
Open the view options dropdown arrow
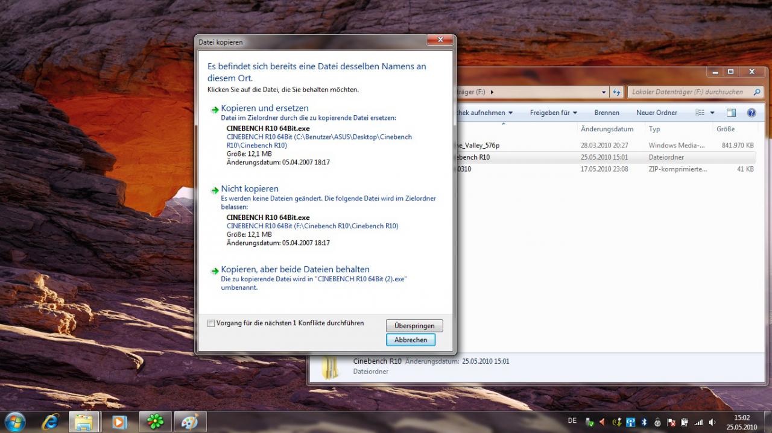(x=712, y=113)
